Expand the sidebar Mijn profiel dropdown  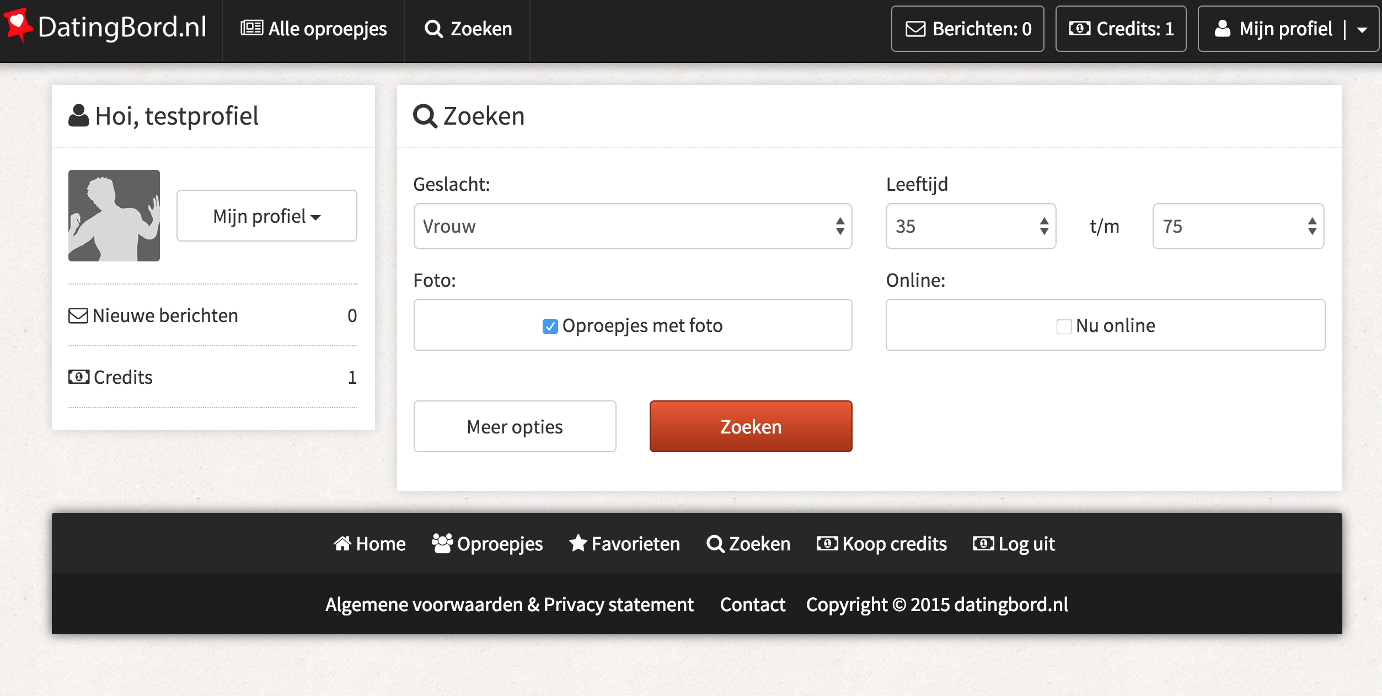(x=267, y=216)
